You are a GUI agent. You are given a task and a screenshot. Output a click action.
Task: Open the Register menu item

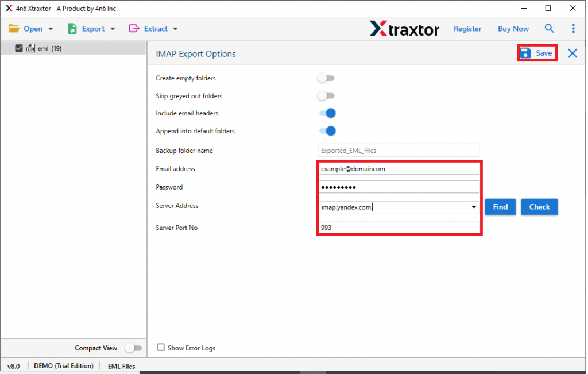tap(467, 29)
